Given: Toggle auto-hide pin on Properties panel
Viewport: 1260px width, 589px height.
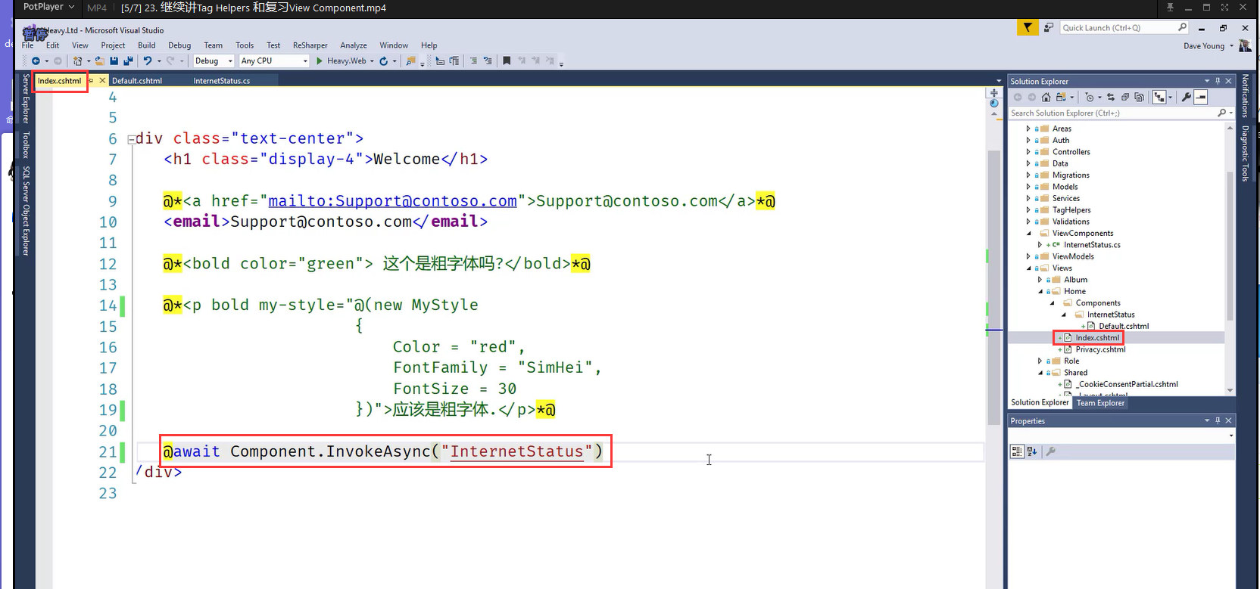Looking at the screenshot, I should click(1218, 420).
